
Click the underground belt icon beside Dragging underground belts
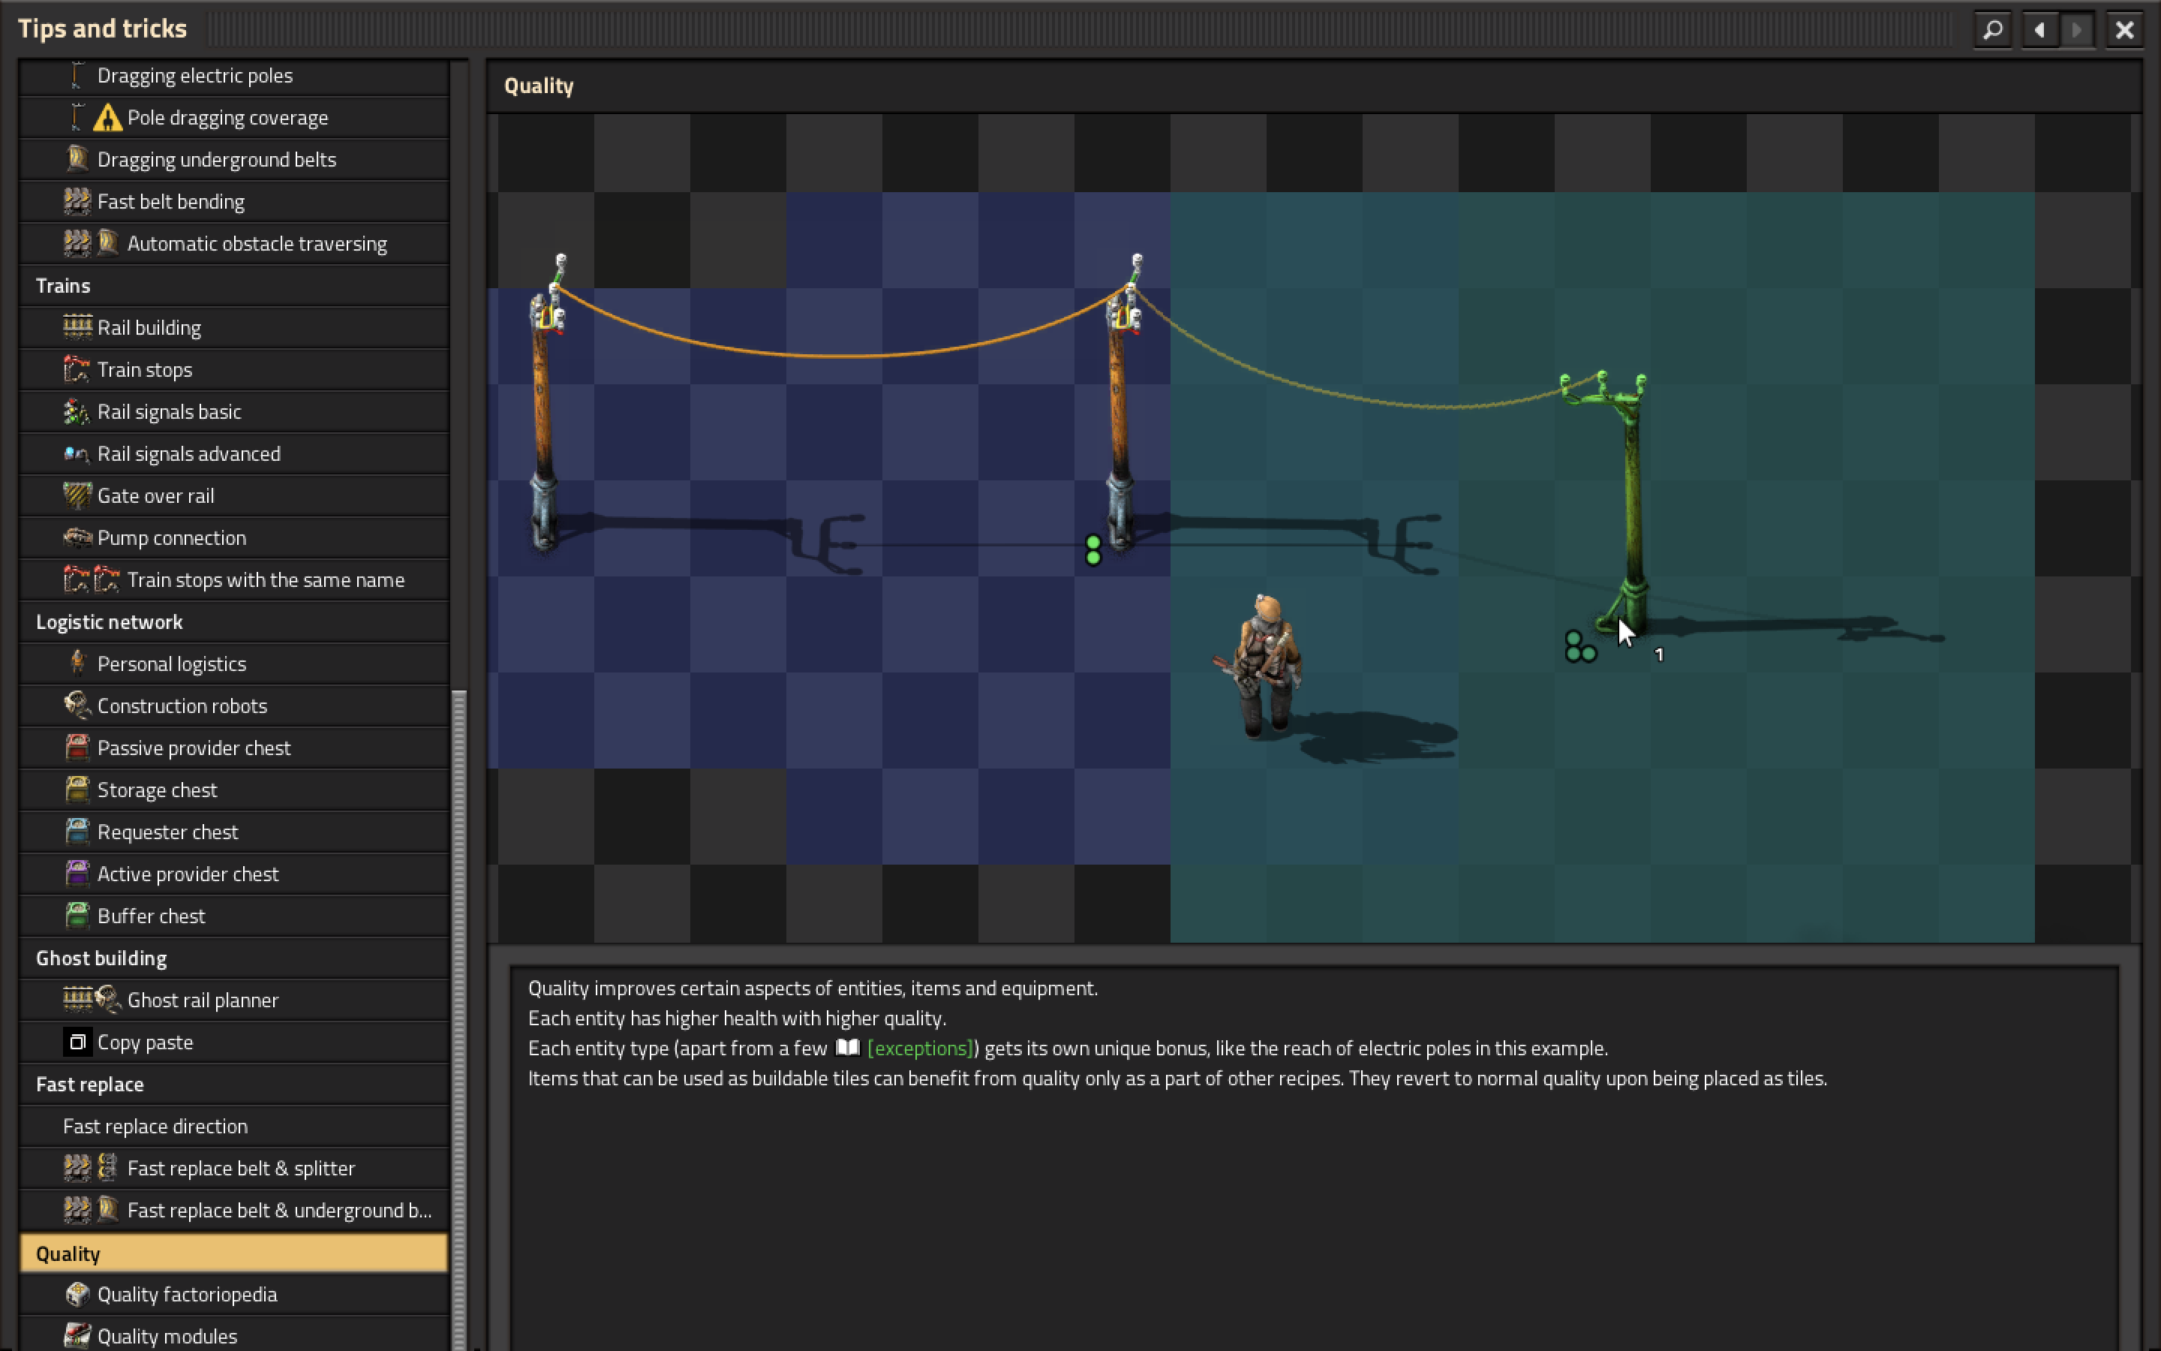pyautogui.click(x=78, y=159)
